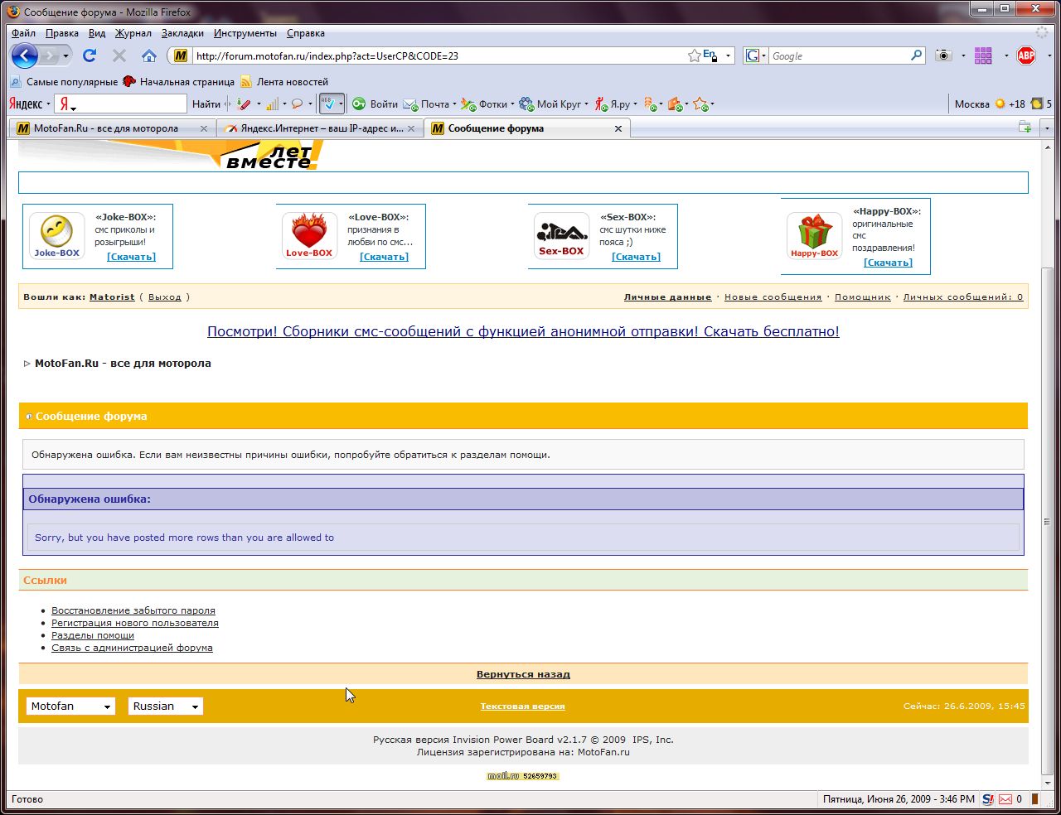
Task: Click the Vyhod logout link
Action: [x=164, y=297]
